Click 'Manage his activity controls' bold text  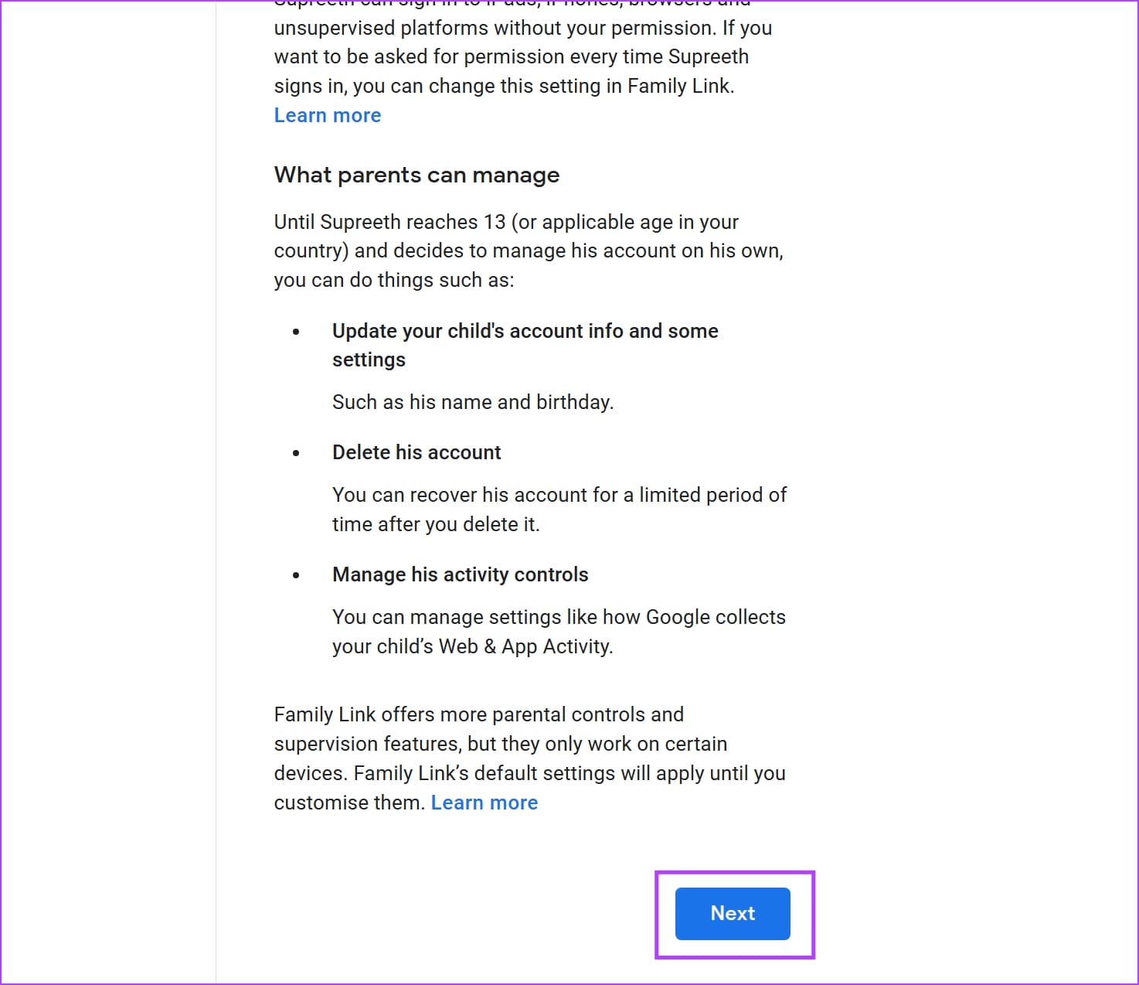pos(460,574)
